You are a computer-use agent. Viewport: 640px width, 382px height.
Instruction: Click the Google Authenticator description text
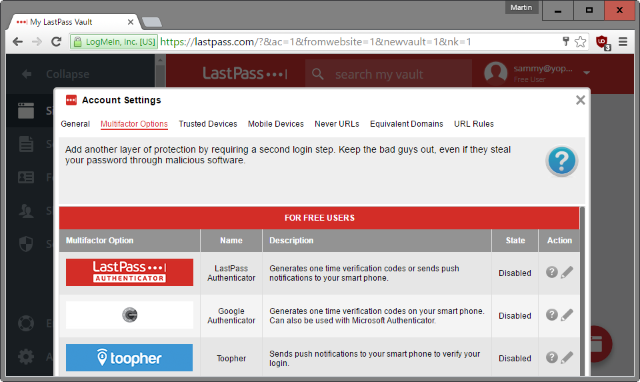[377, 316]
